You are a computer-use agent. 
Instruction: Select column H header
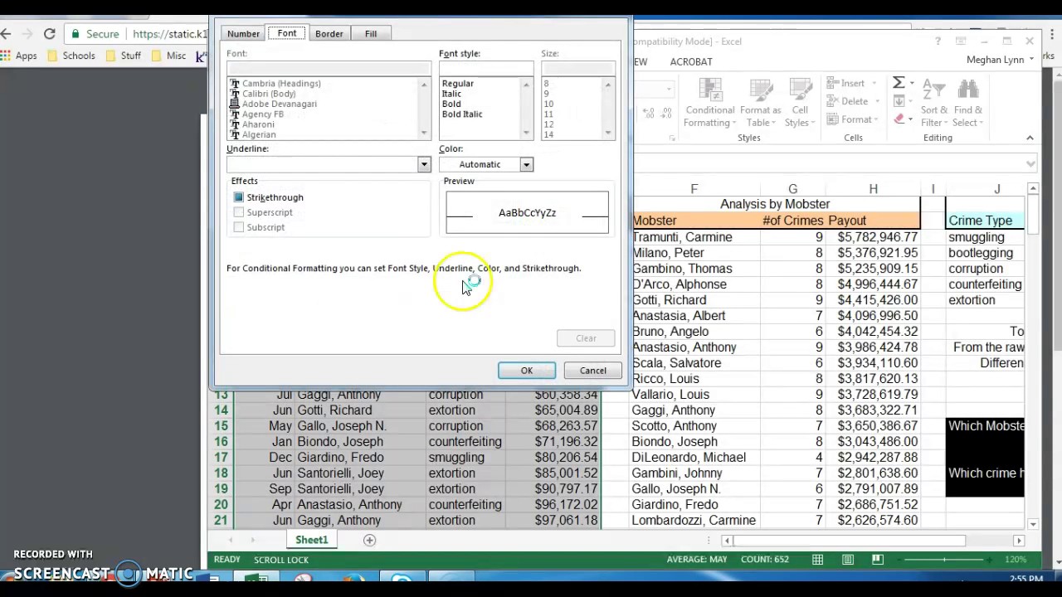tap(873, 189)
